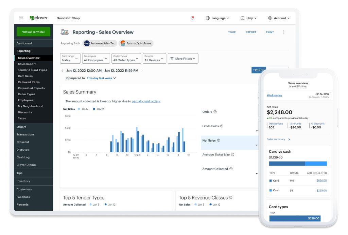The height and width of the screenshot is (235, 348).
Task: Toggle the Jan 12 legend in Net Sales chart
Action: 99,109
